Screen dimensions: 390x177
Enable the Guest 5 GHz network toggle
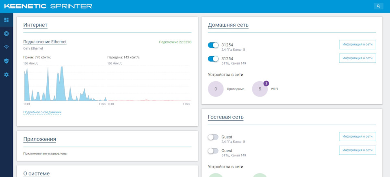[213, 151]
